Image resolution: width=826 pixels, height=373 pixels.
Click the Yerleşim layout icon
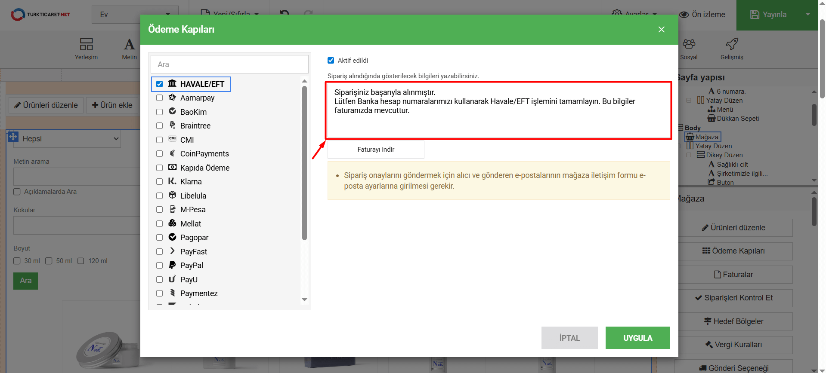tap(86, 44)
